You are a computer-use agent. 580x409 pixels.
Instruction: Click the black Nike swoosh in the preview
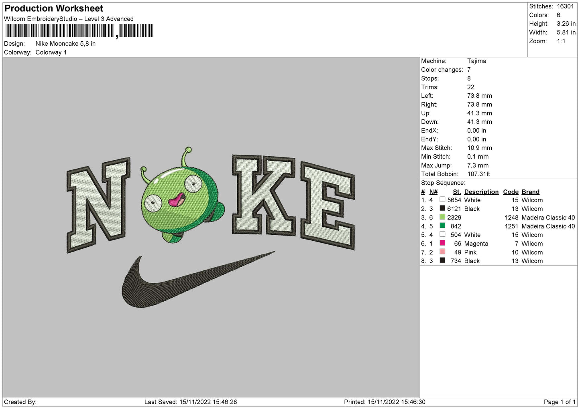198,280
